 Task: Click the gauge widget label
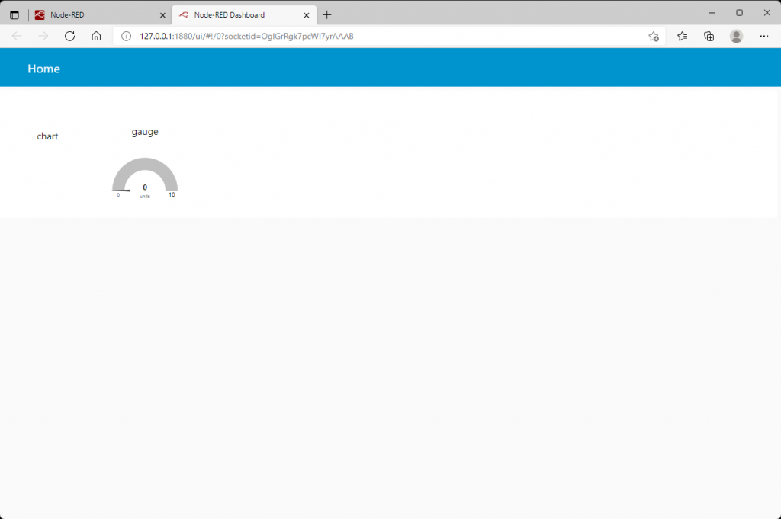[x=145, y=132]
